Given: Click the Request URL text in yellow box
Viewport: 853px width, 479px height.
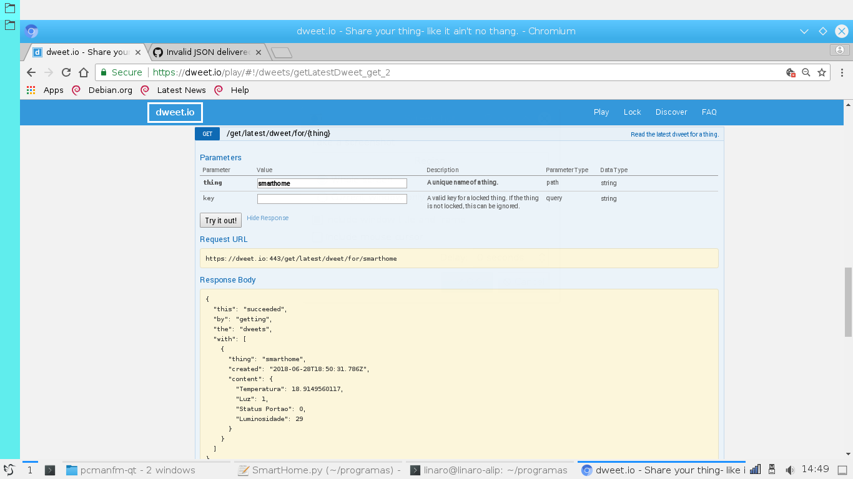Looking at the screenshot, I should coord(301,258).
